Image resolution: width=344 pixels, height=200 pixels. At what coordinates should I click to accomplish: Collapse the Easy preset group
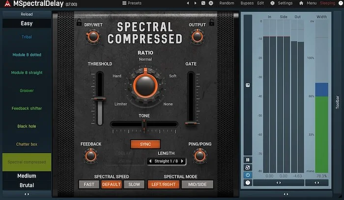(x=27, y=24)
